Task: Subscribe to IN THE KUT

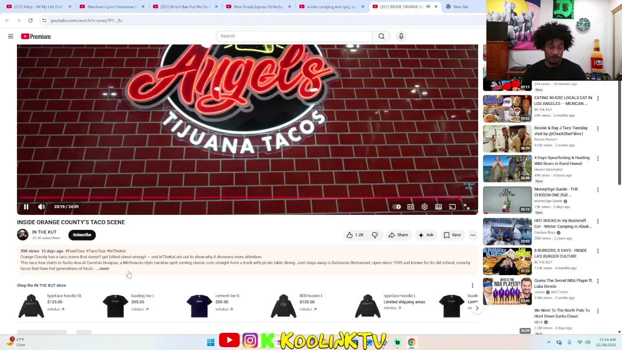Action: point(82,235)
